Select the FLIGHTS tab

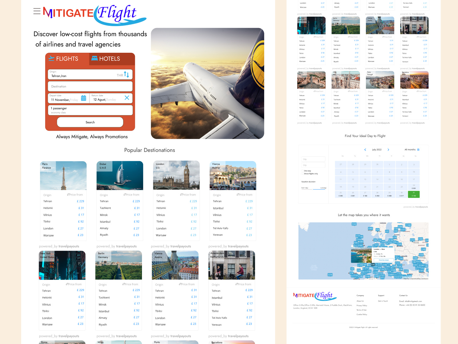[66, 58]
